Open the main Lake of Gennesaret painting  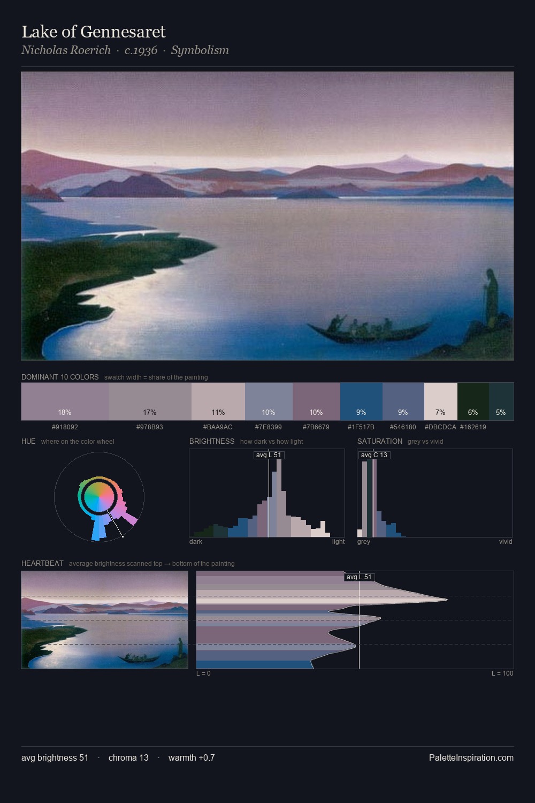tap(267, 216)
